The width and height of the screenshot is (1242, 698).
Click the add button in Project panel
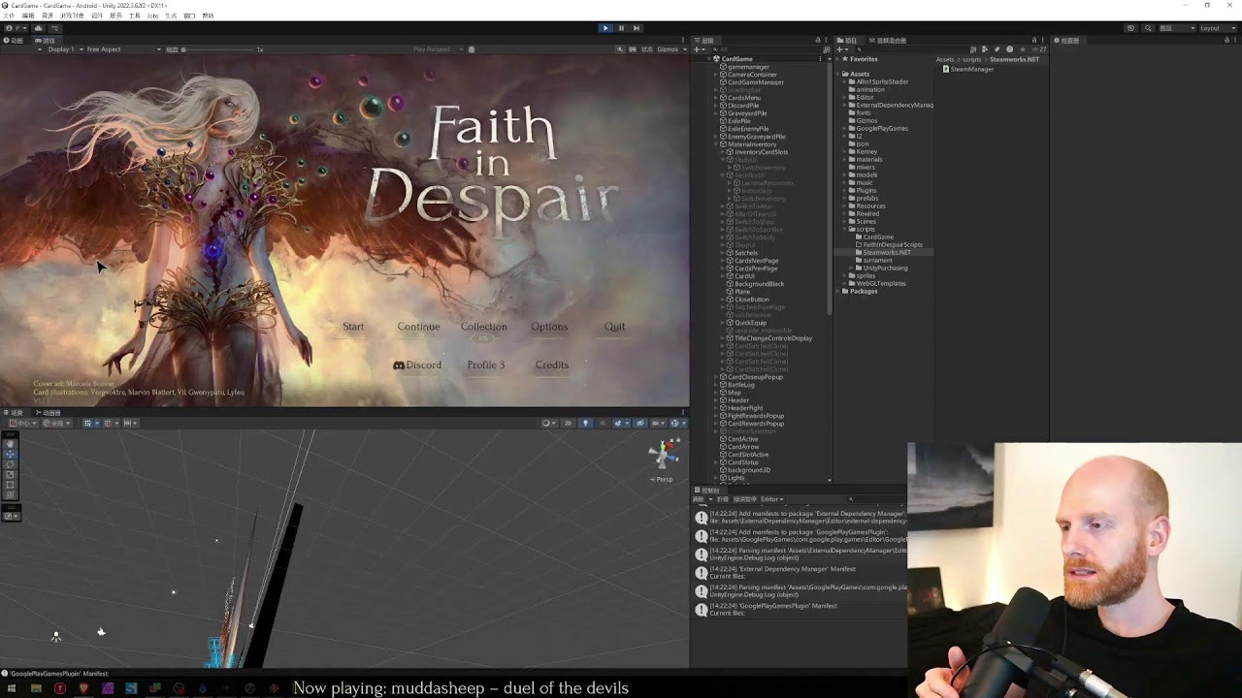(x=842, y=49)
